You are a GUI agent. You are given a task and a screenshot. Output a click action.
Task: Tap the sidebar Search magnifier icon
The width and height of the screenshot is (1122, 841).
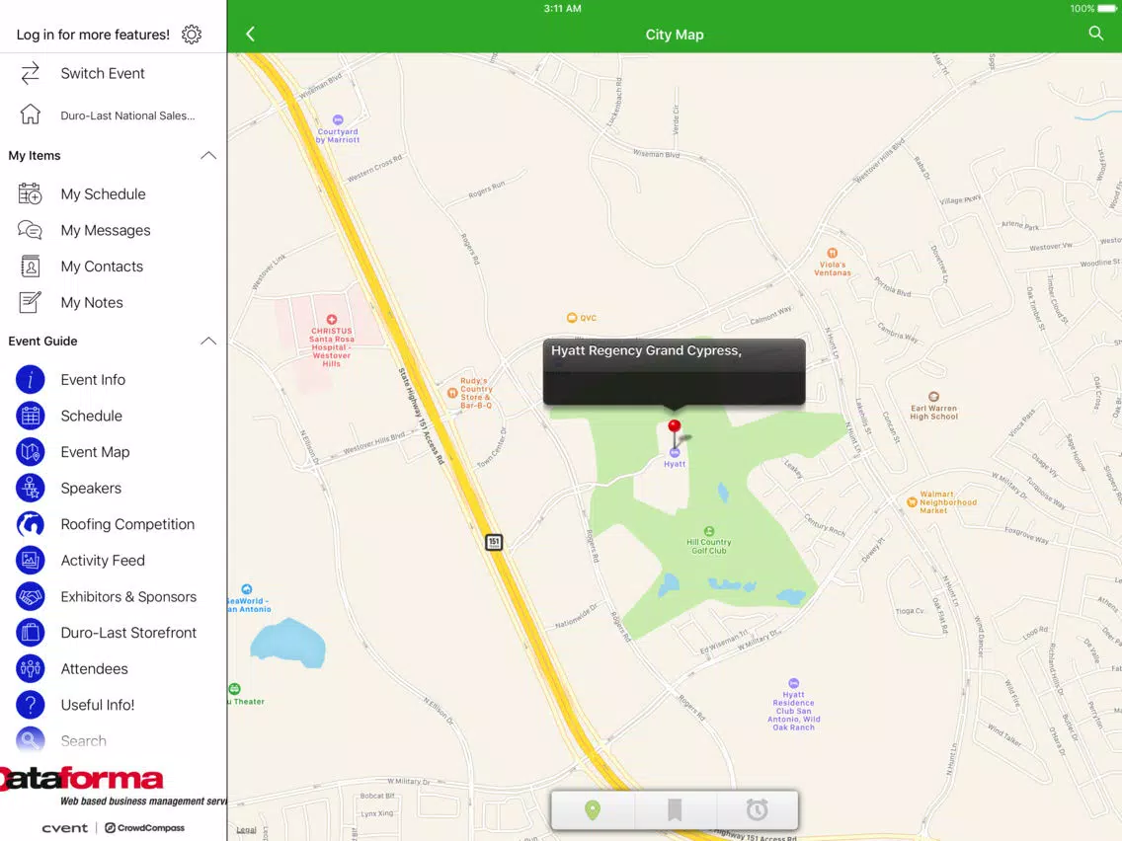(x=30, y=740)
